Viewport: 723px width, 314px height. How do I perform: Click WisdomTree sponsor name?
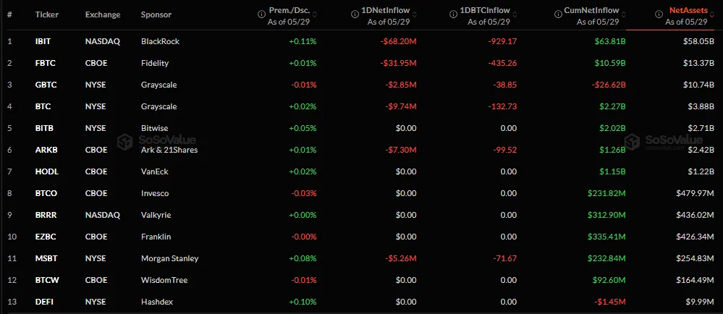click(x=164, y=280)
